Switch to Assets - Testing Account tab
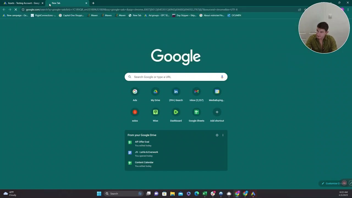This screenshot has width=352, height=198. tap(23, 3)
